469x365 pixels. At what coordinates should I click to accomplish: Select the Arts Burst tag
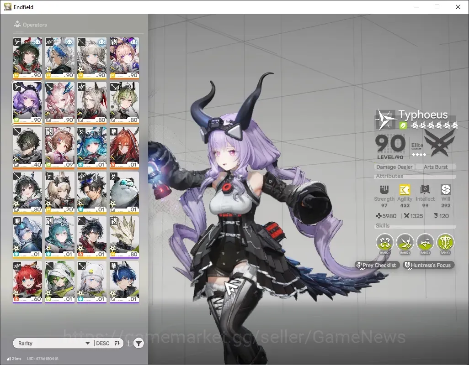tap(436, 167)
